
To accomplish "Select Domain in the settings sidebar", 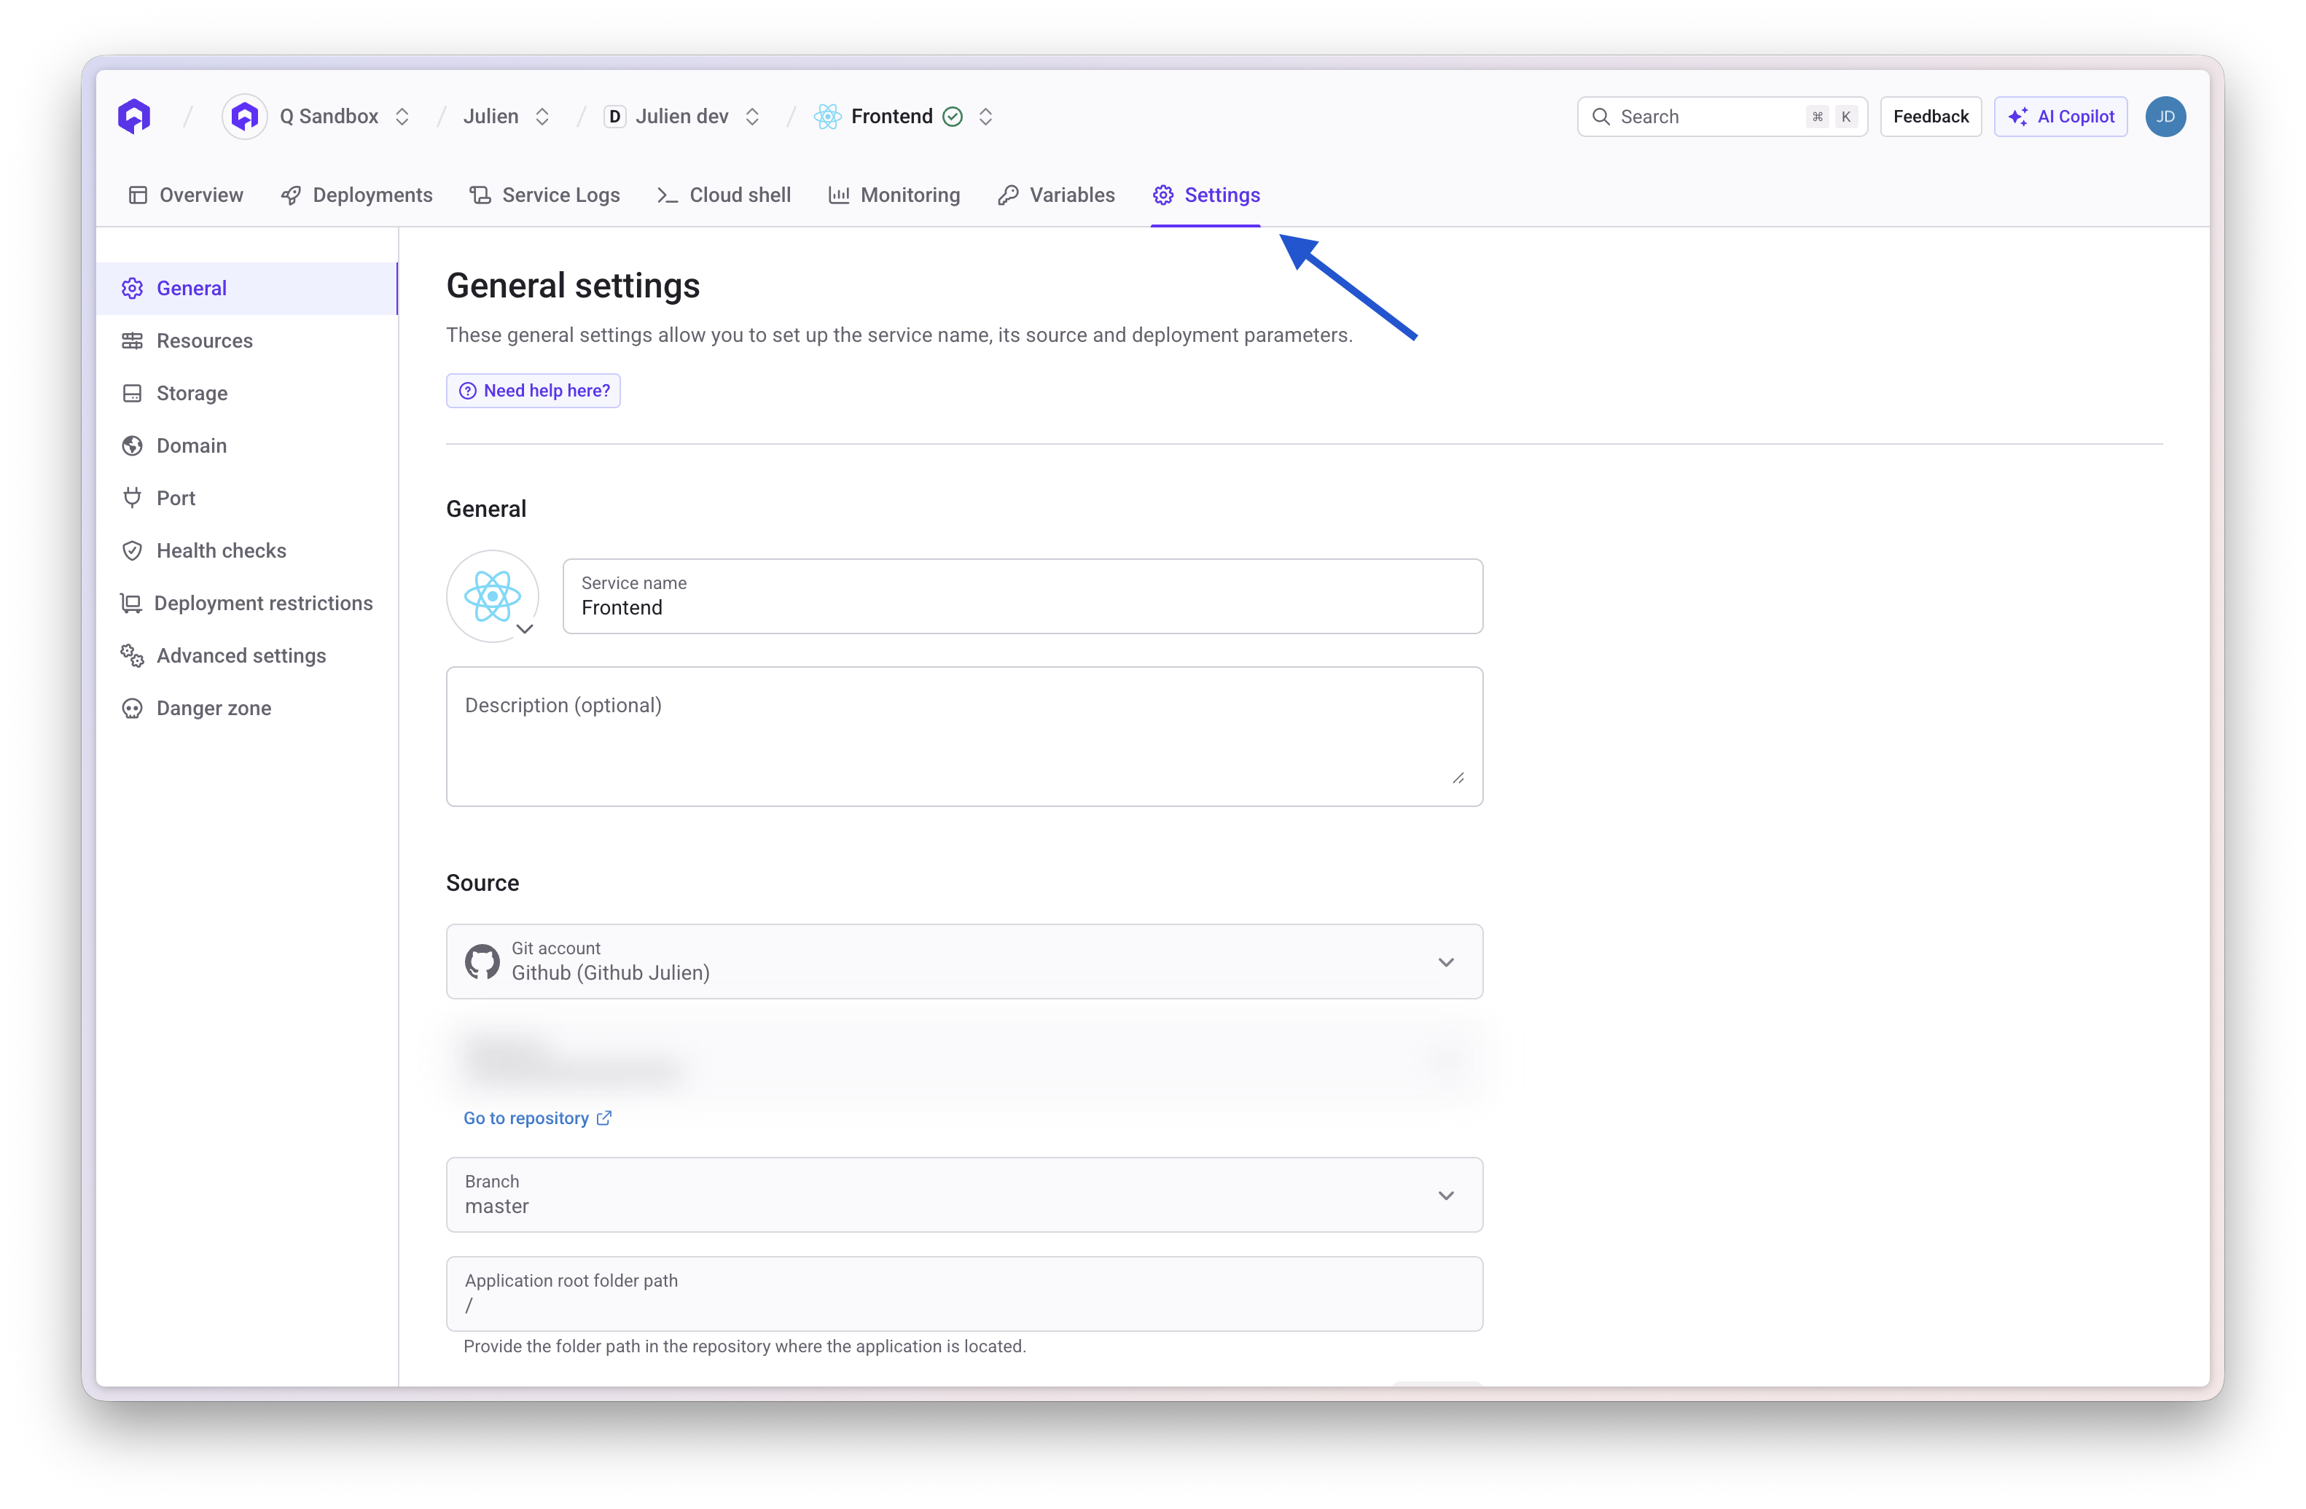I will click(x=247, y=445).
